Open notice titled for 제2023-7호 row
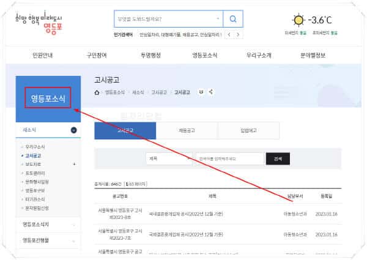 click(x=186, y=234)
